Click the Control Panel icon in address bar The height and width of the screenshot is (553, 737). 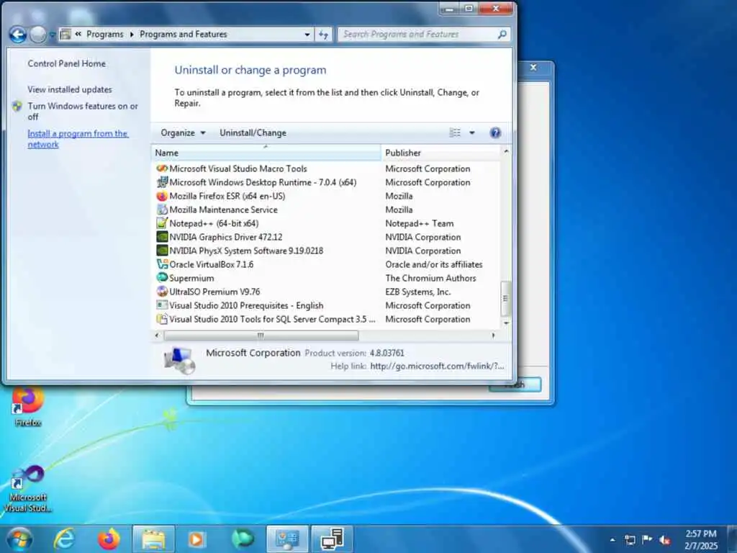(x=65, y=35)
